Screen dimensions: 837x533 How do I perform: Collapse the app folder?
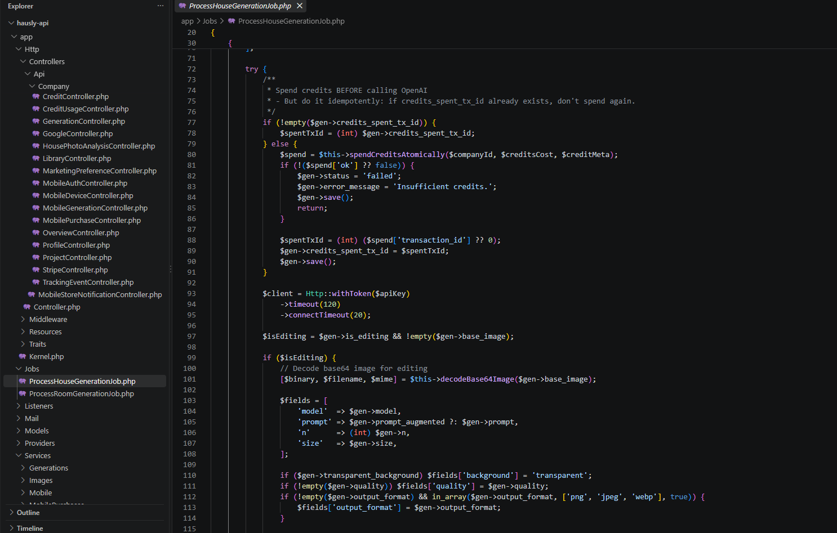15,37
